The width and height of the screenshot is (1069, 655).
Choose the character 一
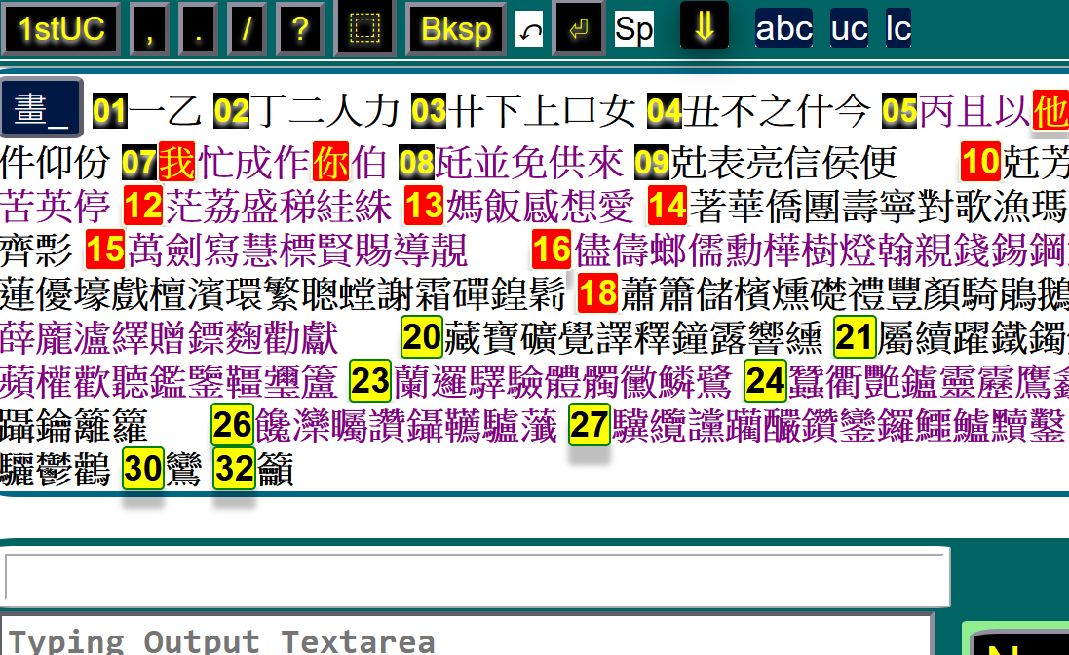tap(146, 111)
